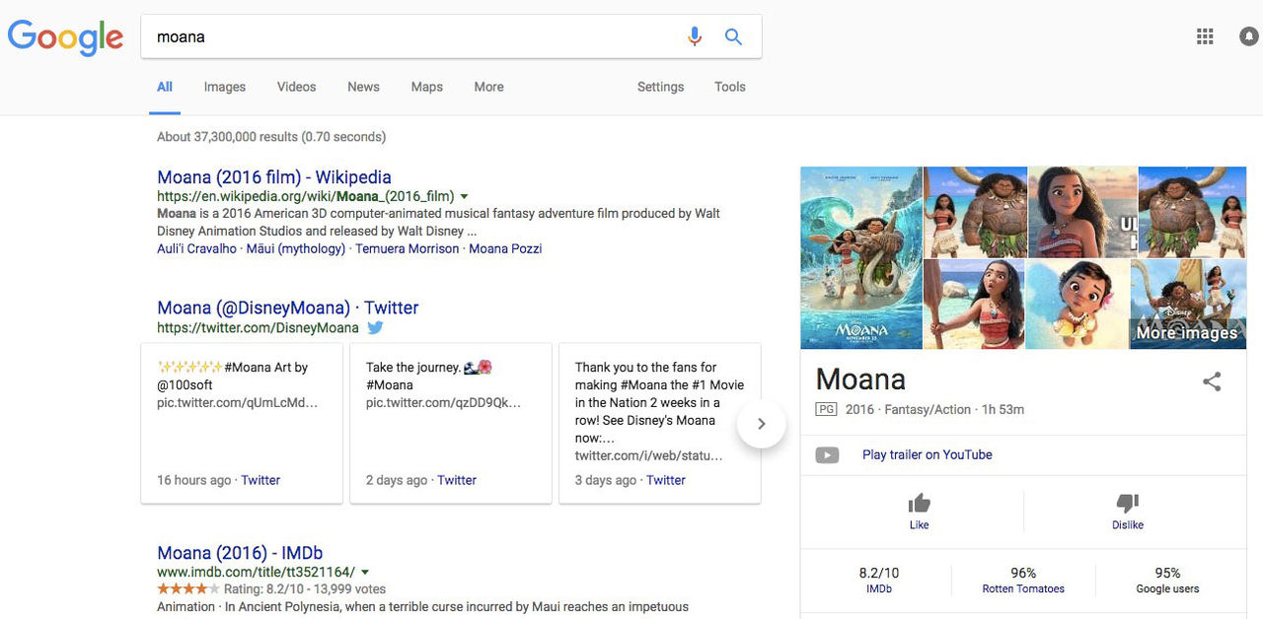This screenshot has height=619, width=1263.
Task: Open the More images thumbnail
Action: [1188, 305]
